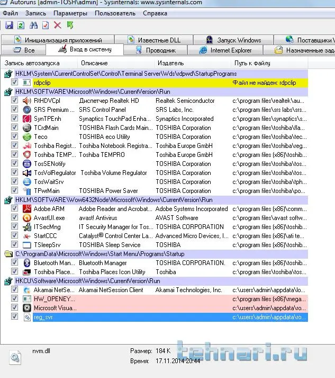Disable the HW_OPENEY... checkbox
This screenshot has height=378, width=335.
tap(14, 298)
